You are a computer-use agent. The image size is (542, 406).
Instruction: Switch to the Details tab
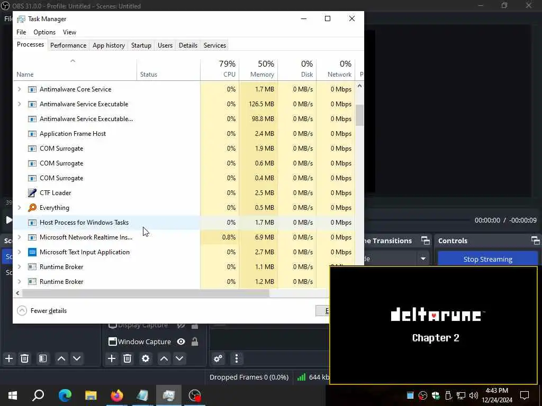point(188,45)
